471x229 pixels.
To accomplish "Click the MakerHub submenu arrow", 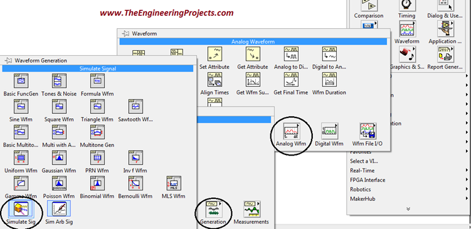I will (x=467, y=199).
